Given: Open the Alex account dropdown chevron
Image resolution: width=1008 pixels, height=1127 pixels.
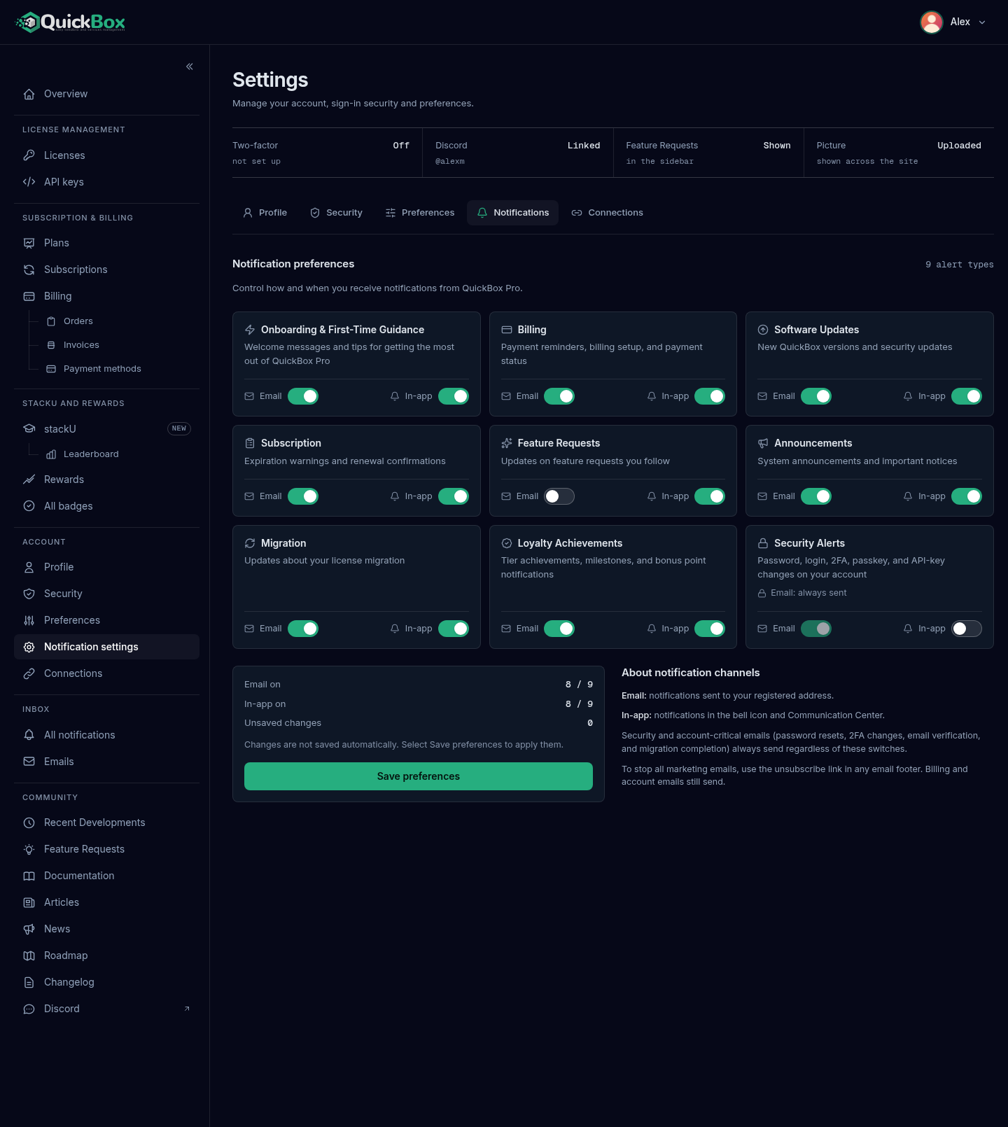Looking at the screenshot, I should pyautogui.click(x=982, y=22).
